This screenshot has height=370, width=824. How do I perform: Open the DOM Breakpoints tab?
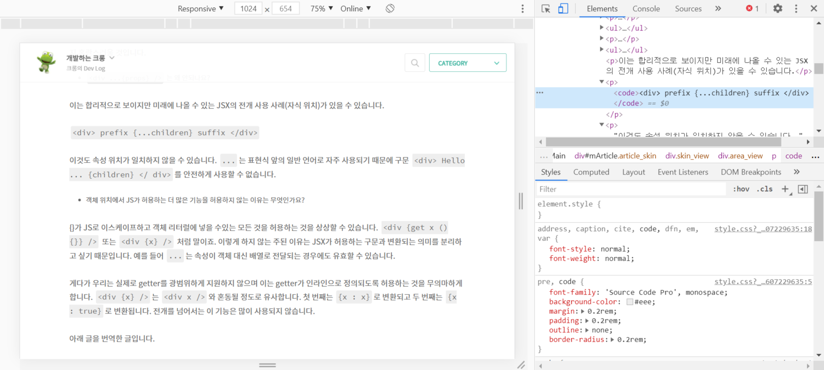click(x=751, y=172)
